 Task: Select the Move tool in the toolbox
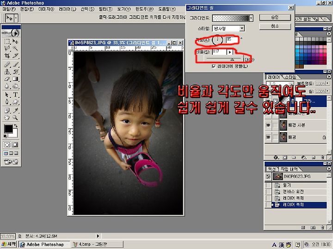15,41
